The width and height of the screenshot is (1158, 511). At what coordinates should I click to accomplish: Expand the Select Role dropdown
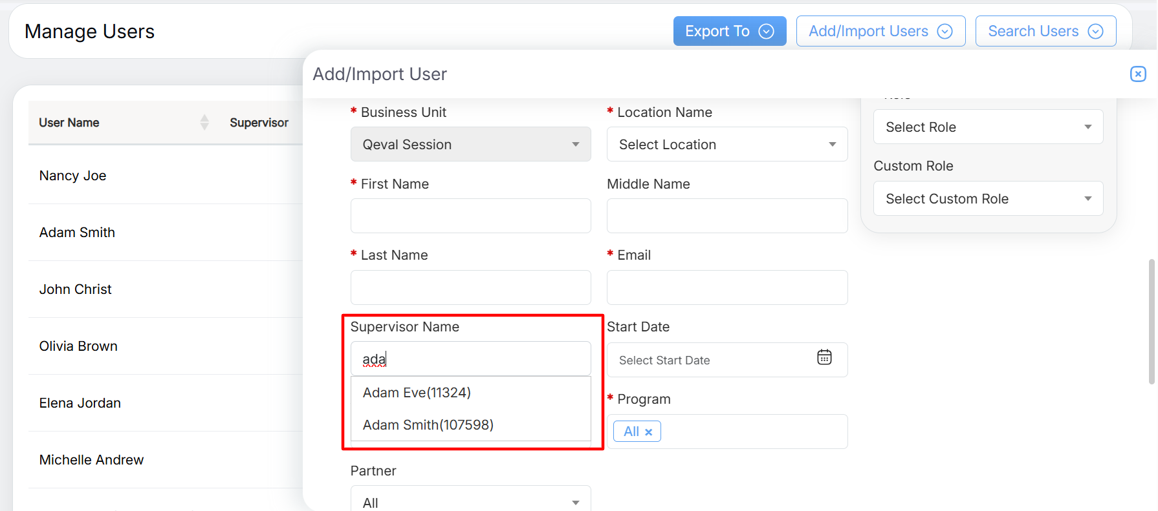click(987, 127)
